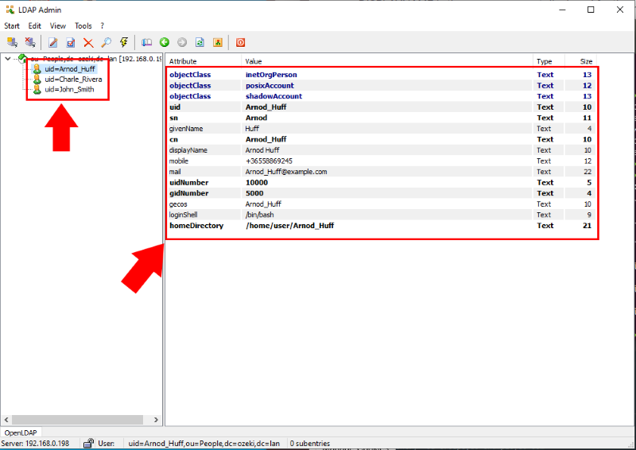
Task: Click the red power exit icon
Action: pyautogui.click(x=240, y=42)
